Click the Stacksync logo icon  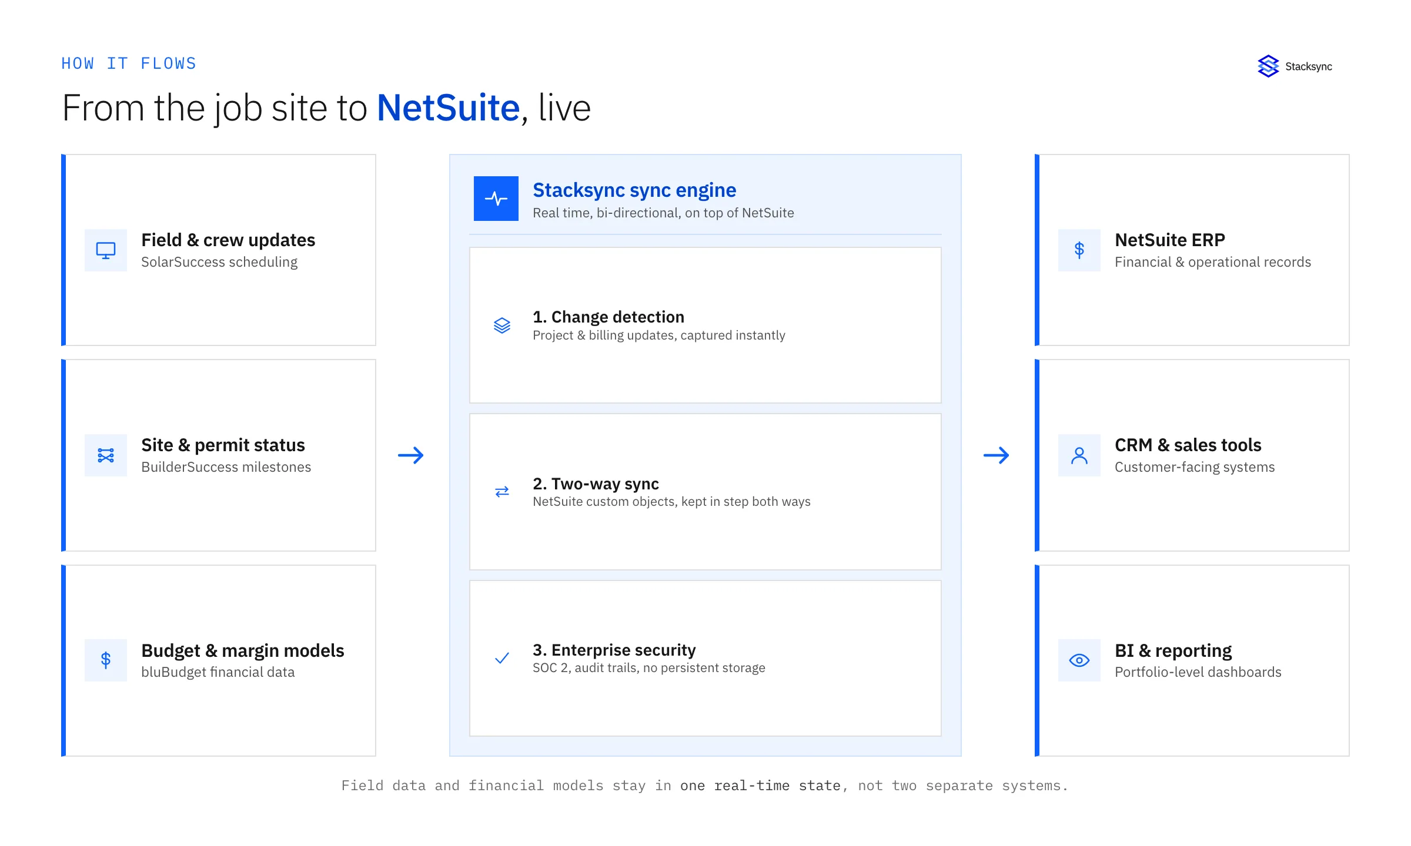pyautogui.click(x=1268, y=66)
